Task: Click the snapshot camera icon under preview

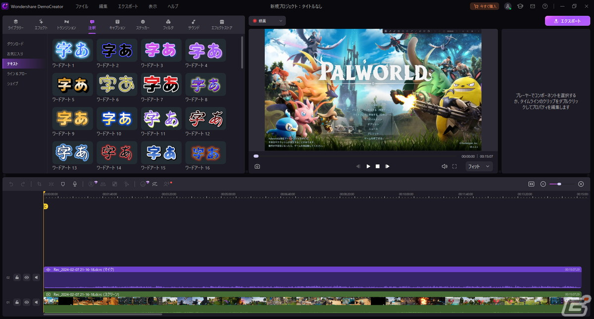Action: [x=257, y=166]
